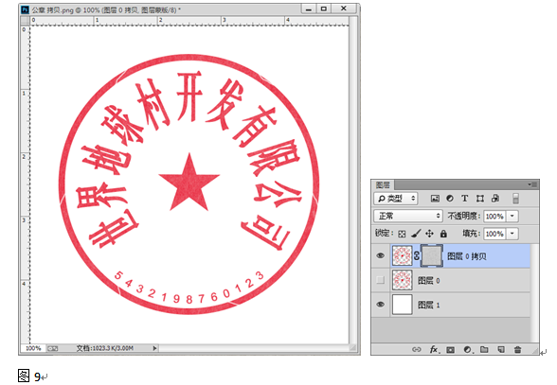Open the opacity 不透明度 dropdown arrow
The width and height of the screenshot is (557, 385).
coord(512,216)
